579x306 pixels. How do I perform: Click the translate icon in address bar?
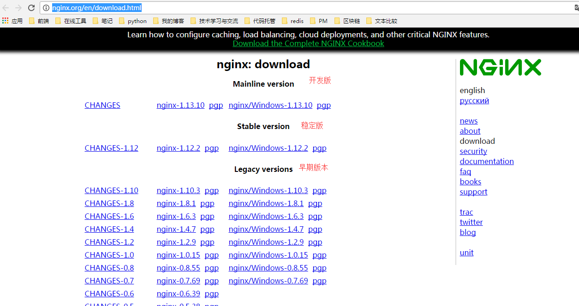coord(576,8)
